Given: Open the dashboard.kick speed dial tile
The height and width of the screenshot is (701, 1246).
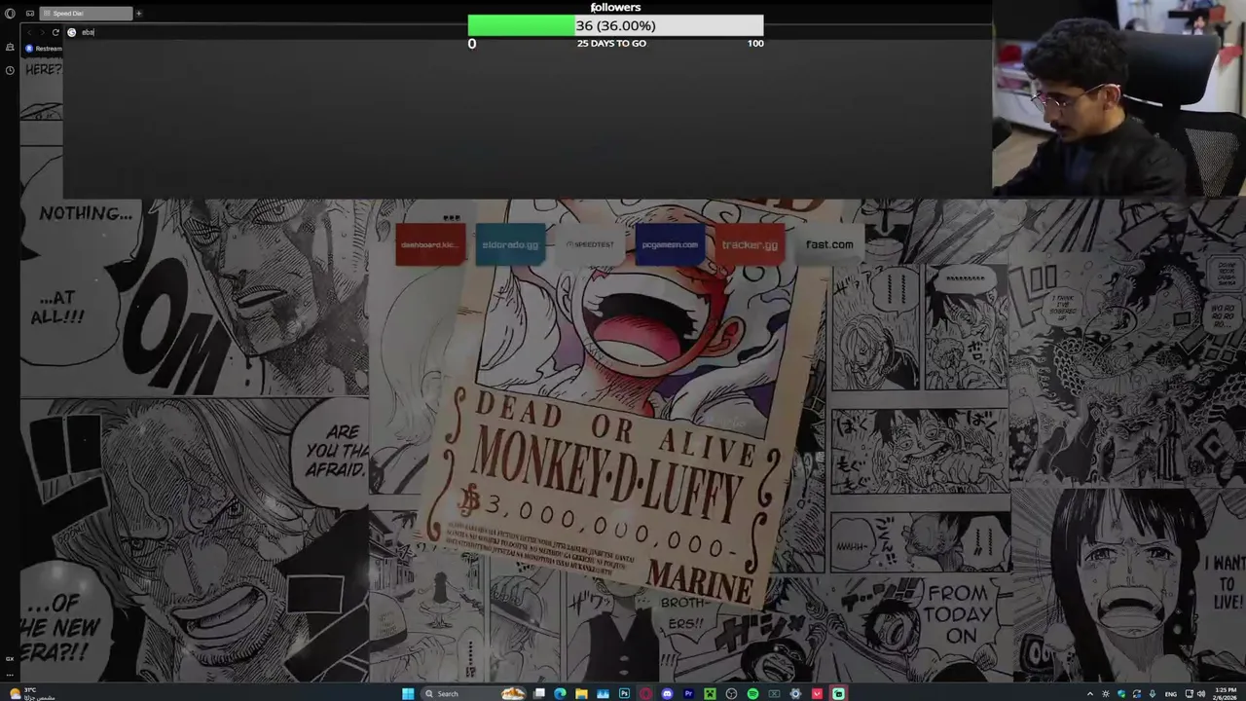Looking at the screenshot, I should click(430, 244).
